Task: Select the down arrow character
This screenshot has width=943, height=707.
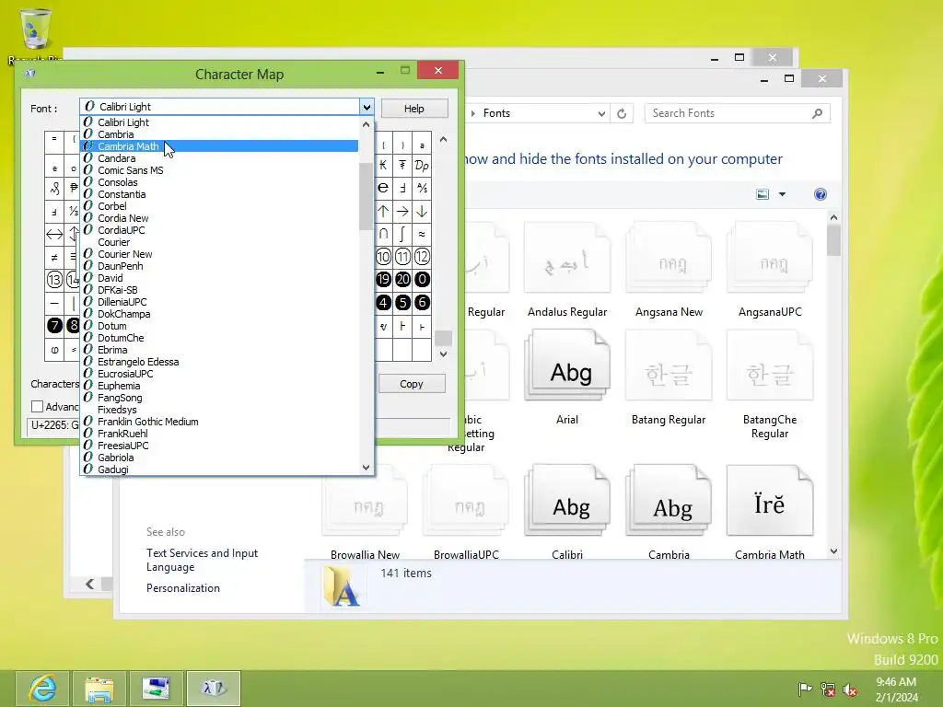Action: pyautogui.click(x=422, y=211)
